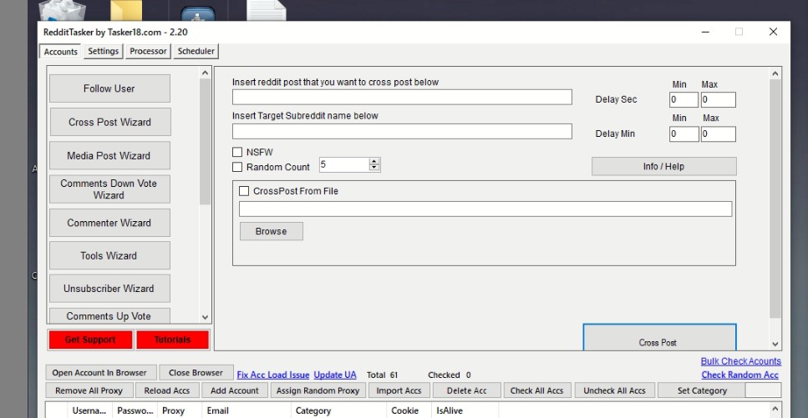Enable CrossPost From File checkbox
Viewport: 808px width, 418px height.
(x=244, y=191)
